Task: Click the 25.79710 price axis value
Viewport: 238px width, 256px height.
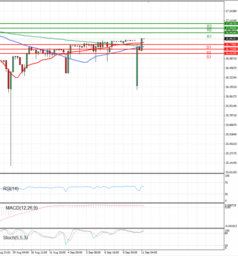Action: 231,115
